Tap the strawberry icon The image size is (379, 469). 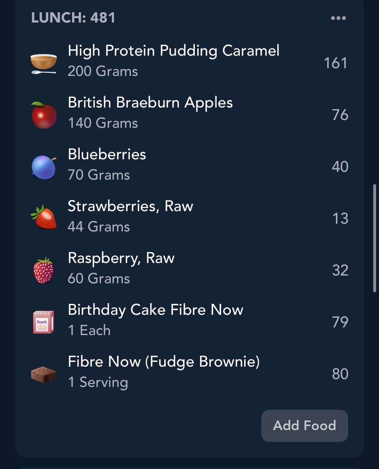[x=44, y=218]
